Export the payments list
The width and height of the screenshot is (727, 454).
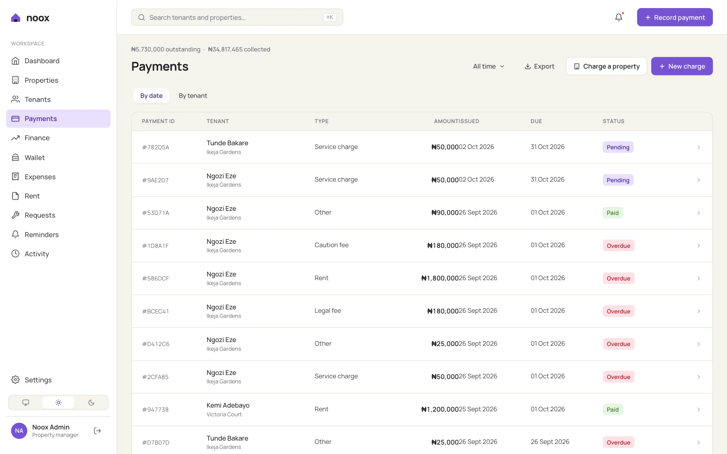pyautogui.click(x=540, y=66)
